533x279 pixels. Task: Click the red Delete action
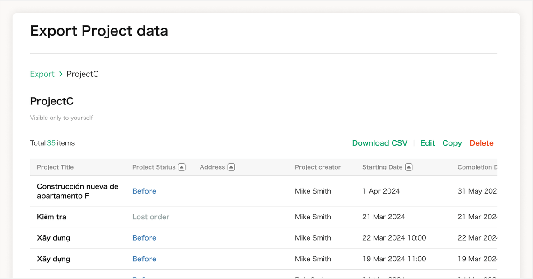pos(481,143)
